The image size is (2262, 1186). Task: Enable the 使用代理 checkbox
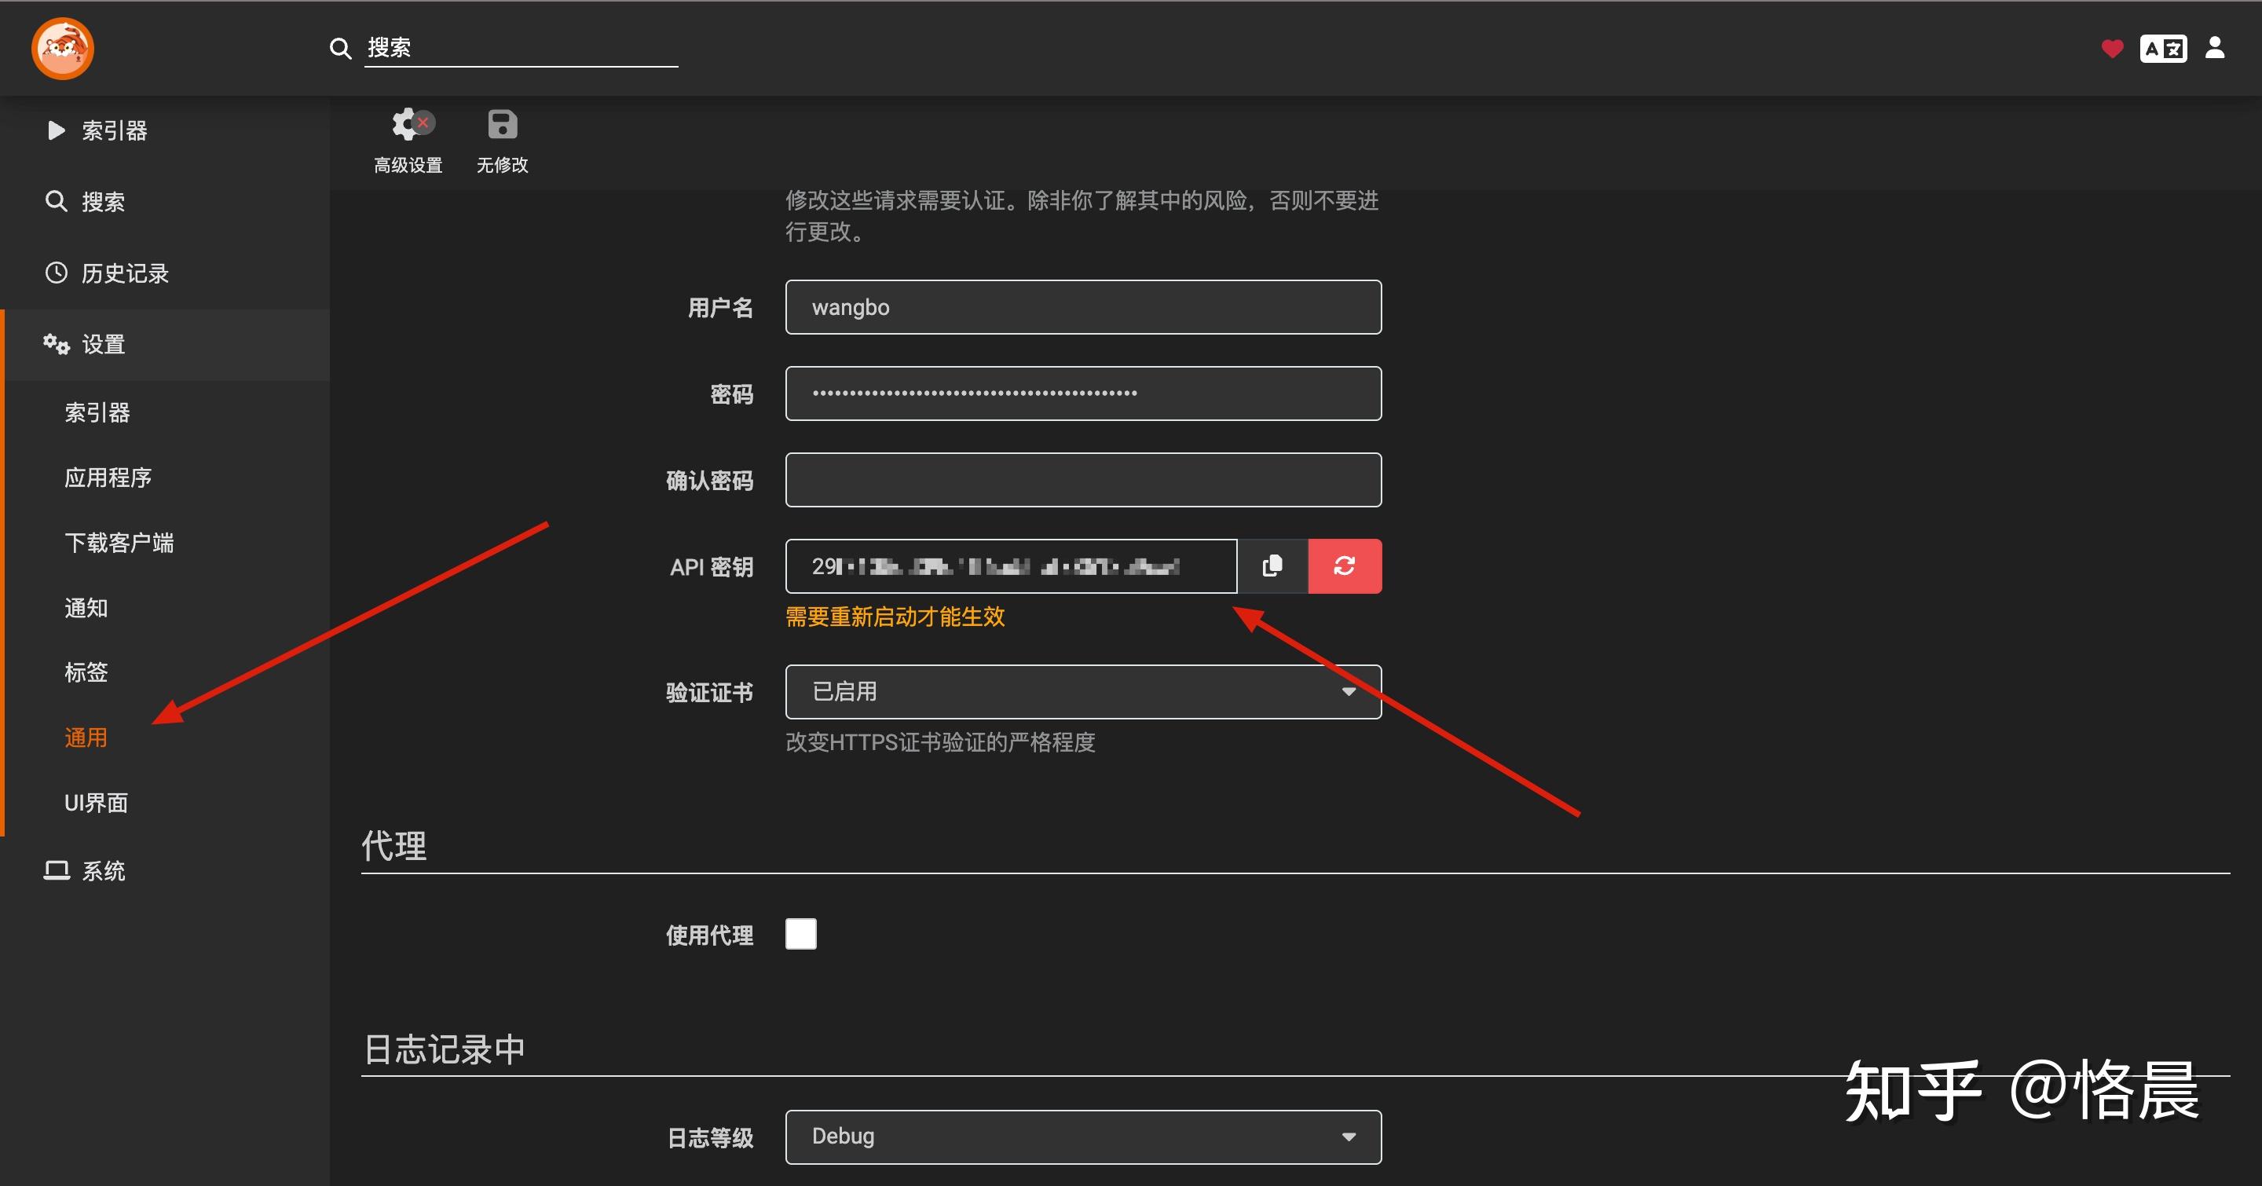(800, 933)
